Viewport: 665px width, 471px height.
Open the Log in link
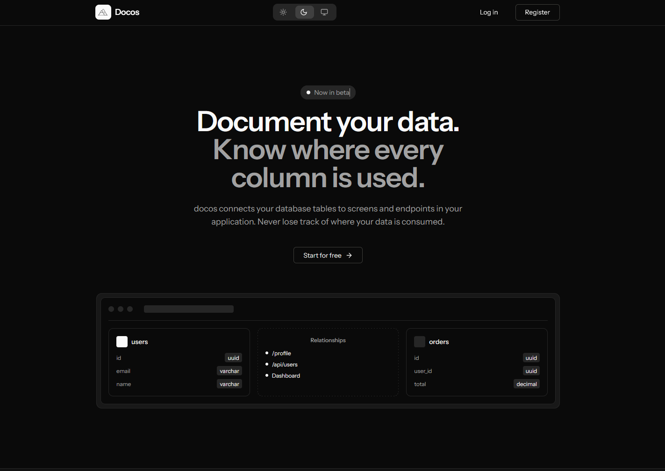point(488,12)
